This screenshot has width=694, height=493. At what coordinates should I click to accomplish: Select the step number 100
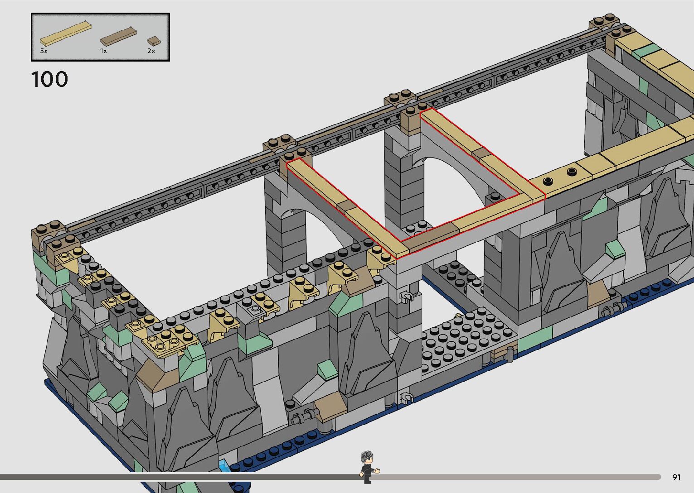click(49, 79)
